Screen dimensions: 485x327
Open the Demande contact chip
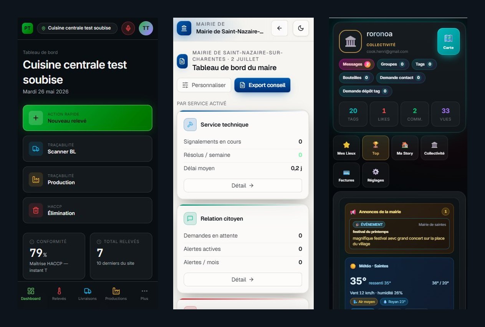coord(401,78)
